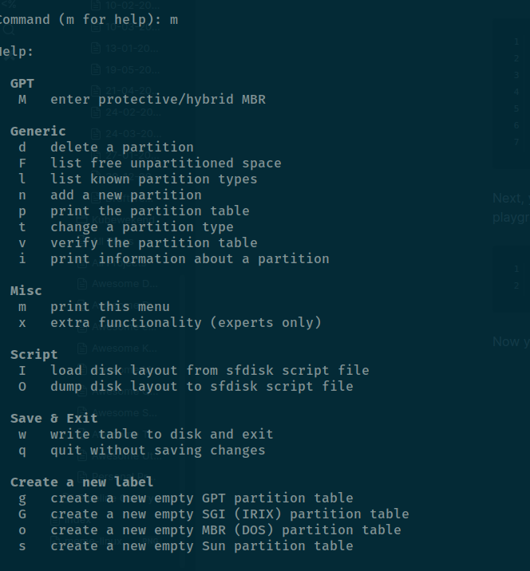Click the GPT section heading

22,84
